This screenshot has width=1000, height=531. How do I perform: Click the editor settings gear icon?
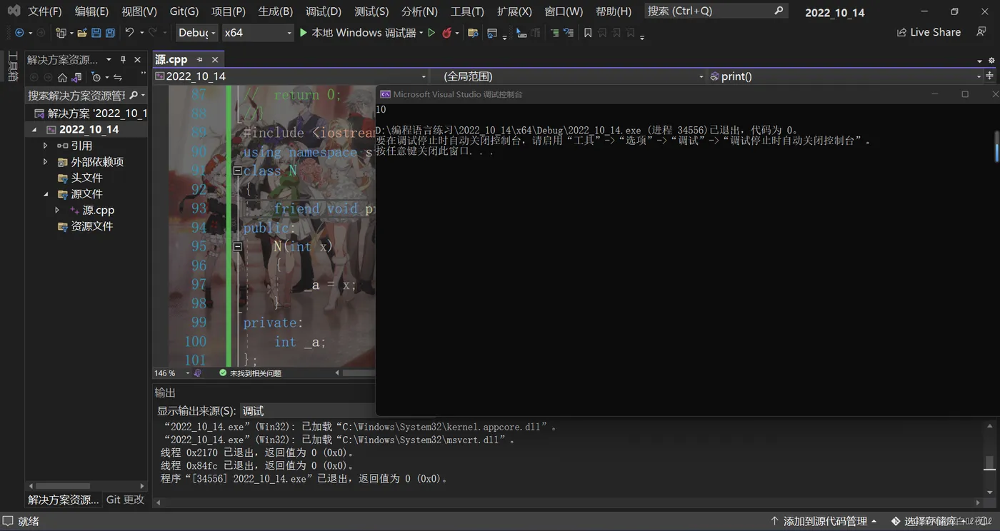click(990, 61)
